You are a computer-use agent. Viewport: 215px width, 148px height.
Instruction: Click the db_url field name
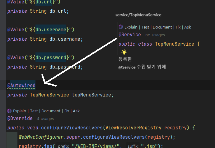pyautogui.click(x=58, y=11)
